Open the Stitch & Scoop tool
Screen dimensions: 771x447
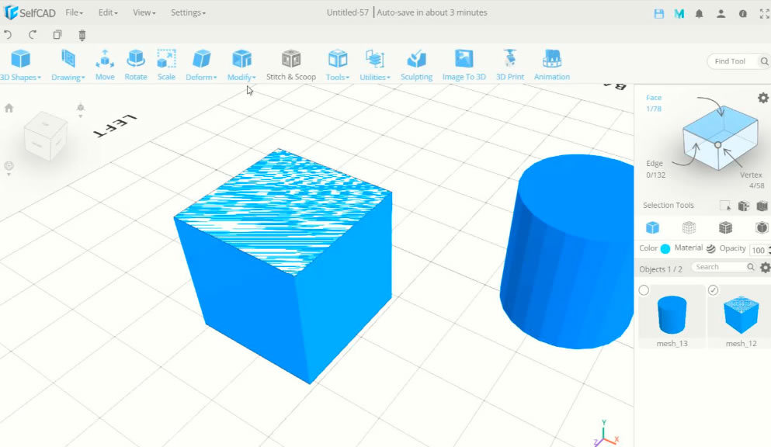coord(291,65)
